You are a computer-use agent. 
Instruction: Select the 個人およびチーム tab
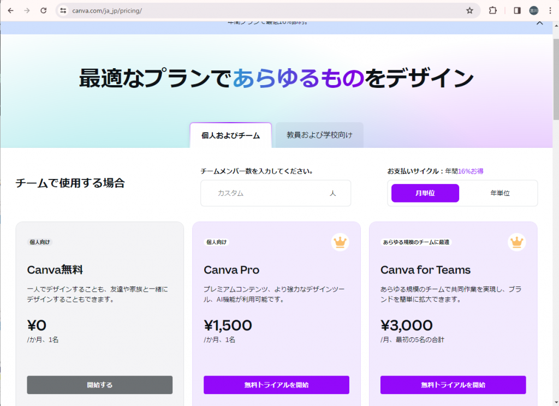(230, 135)
